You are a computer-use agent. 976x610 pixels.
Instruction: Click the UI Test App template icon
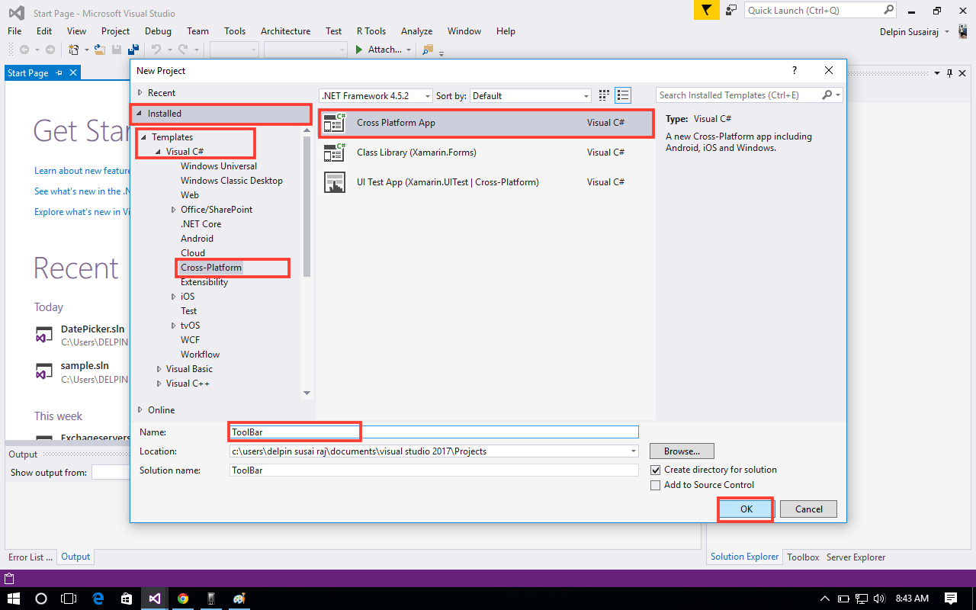coord(335,182)
